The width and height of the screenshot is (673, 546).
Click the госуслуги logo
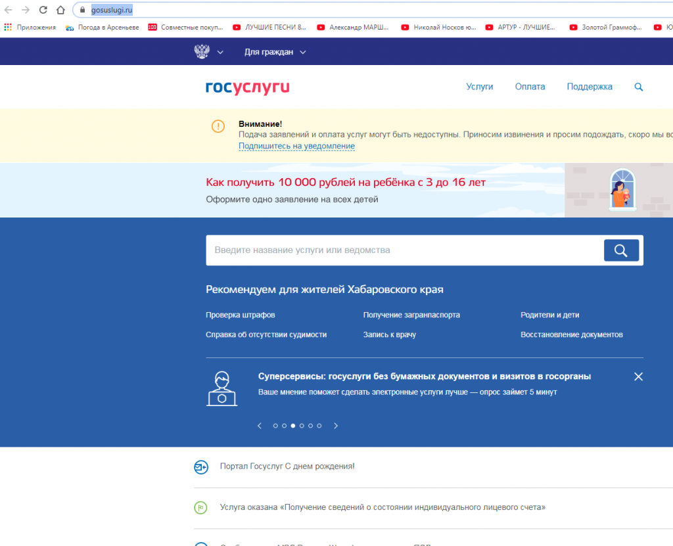[x=248, y=87]
